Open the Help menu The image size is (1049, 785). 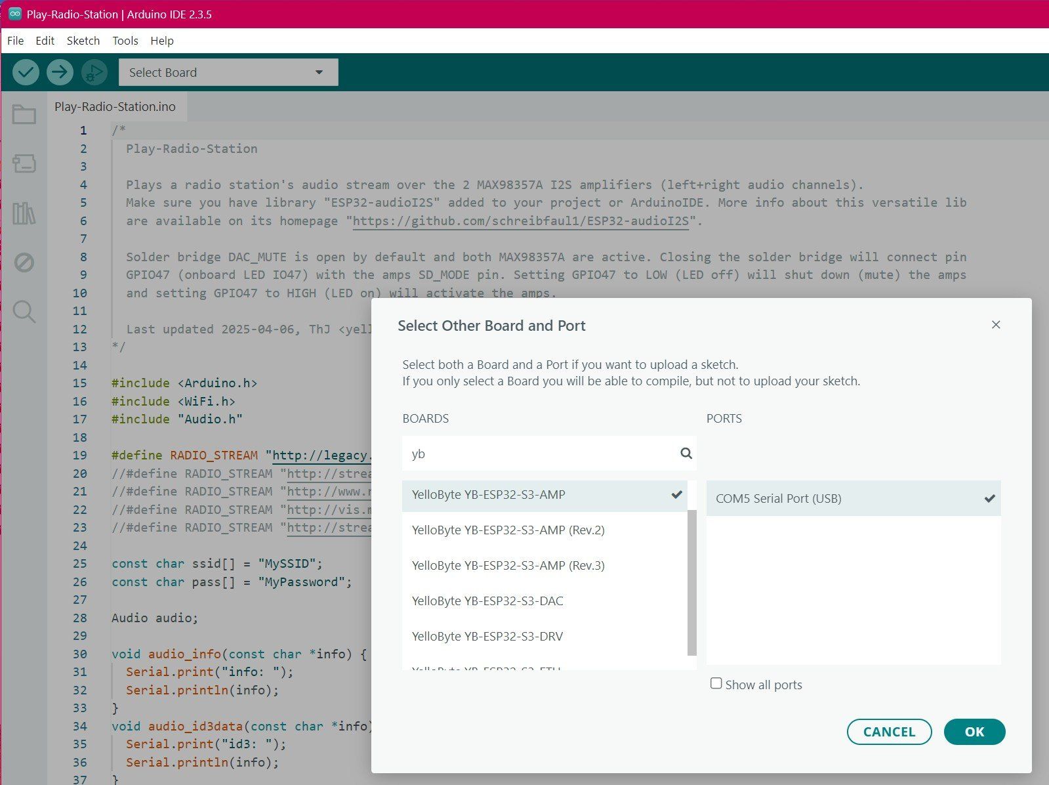162,41
